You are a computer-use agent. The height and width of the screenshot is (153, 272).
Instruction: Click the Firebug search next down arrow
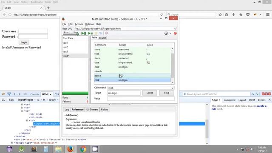pyautogui.click(x=257, y=94)
